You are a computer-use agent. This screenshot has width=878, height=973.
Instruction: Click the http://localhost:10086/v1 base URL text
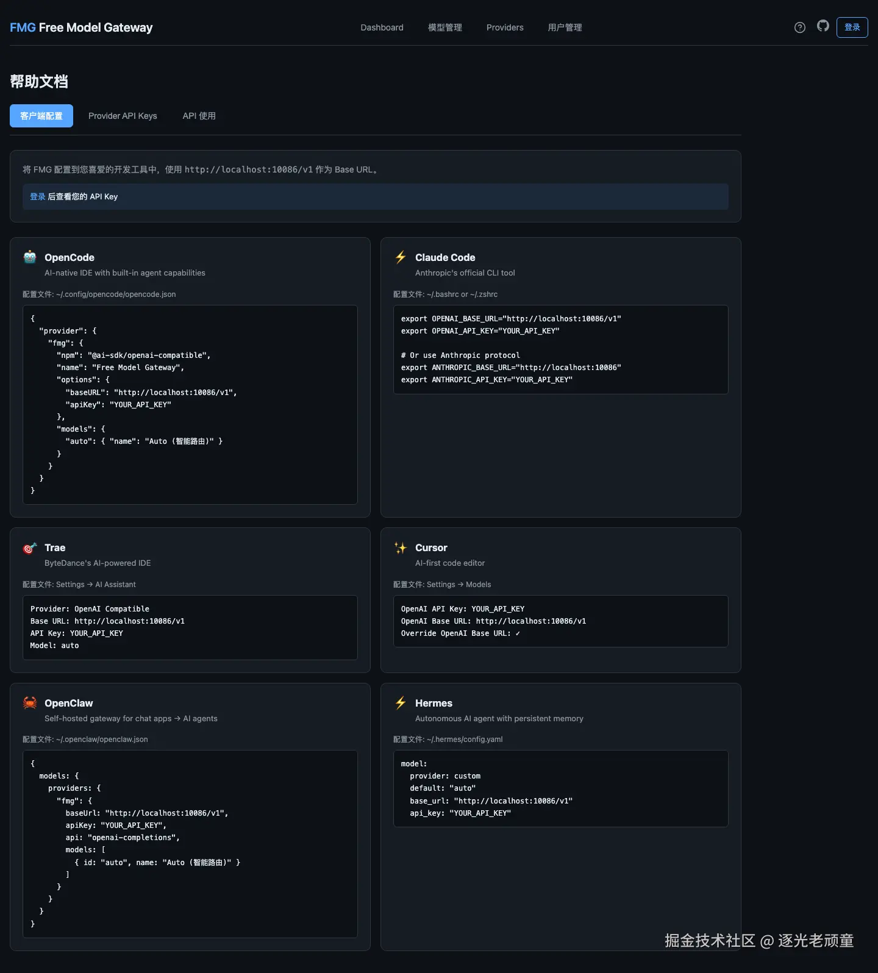click(x=249, y=169)
